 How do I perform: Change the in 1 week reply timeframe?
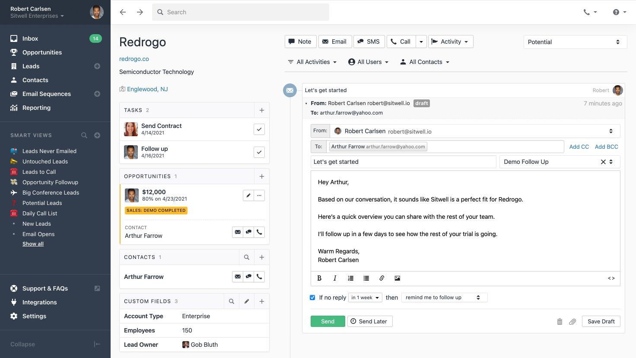[365, 297]
